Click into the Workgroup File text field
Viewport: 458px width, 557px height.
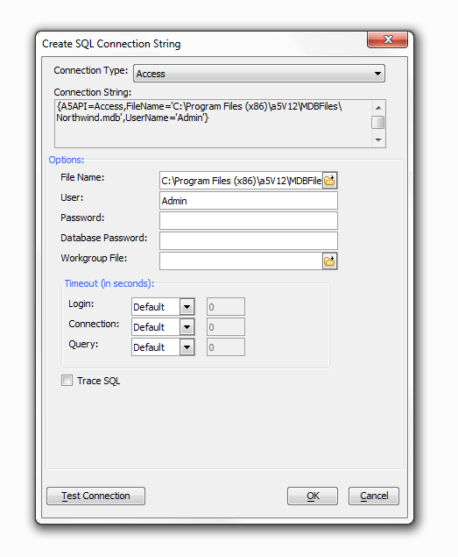[x=241, y=261]
